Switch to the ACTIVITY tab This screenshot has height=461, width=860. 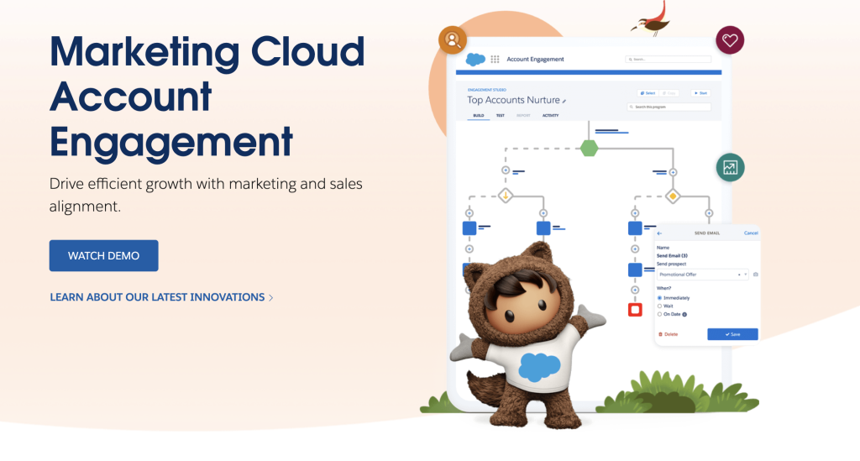tap(551, 116)
